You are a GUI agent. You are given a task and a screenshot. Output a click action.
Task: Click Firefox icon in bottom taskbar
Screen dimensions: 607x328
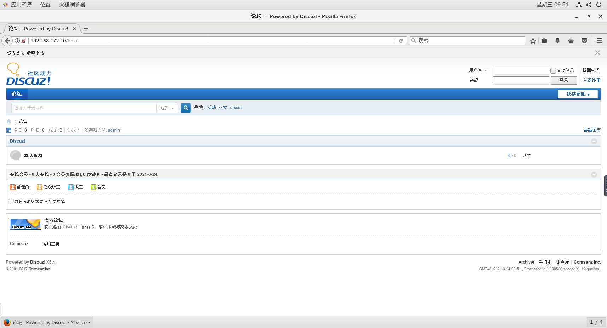7,322
